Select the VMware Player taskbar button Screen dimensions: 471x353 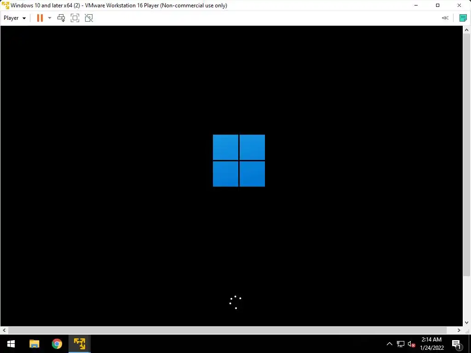pos(80,344)
